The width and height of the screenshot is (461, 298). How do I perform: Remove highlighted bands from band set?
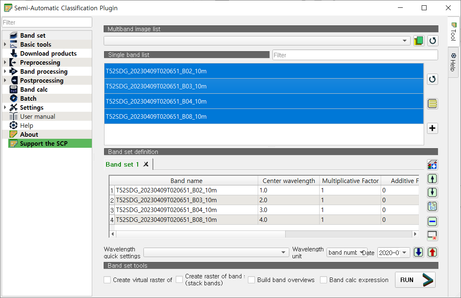(432, 221)
